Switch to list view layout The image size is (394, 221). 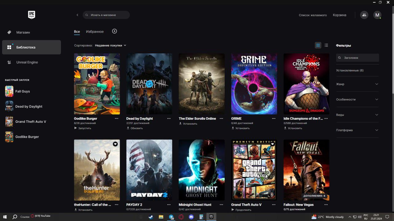click(x=326, y=45)
